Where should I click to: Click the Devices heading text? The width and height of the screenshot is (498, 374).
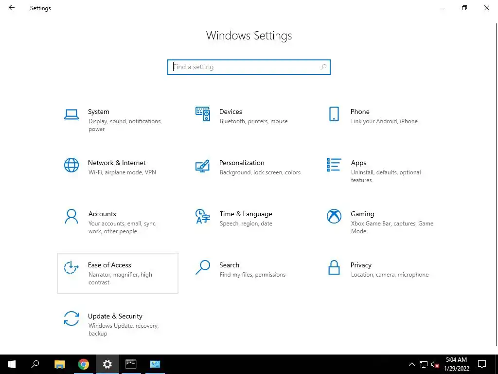coord(231,112)
